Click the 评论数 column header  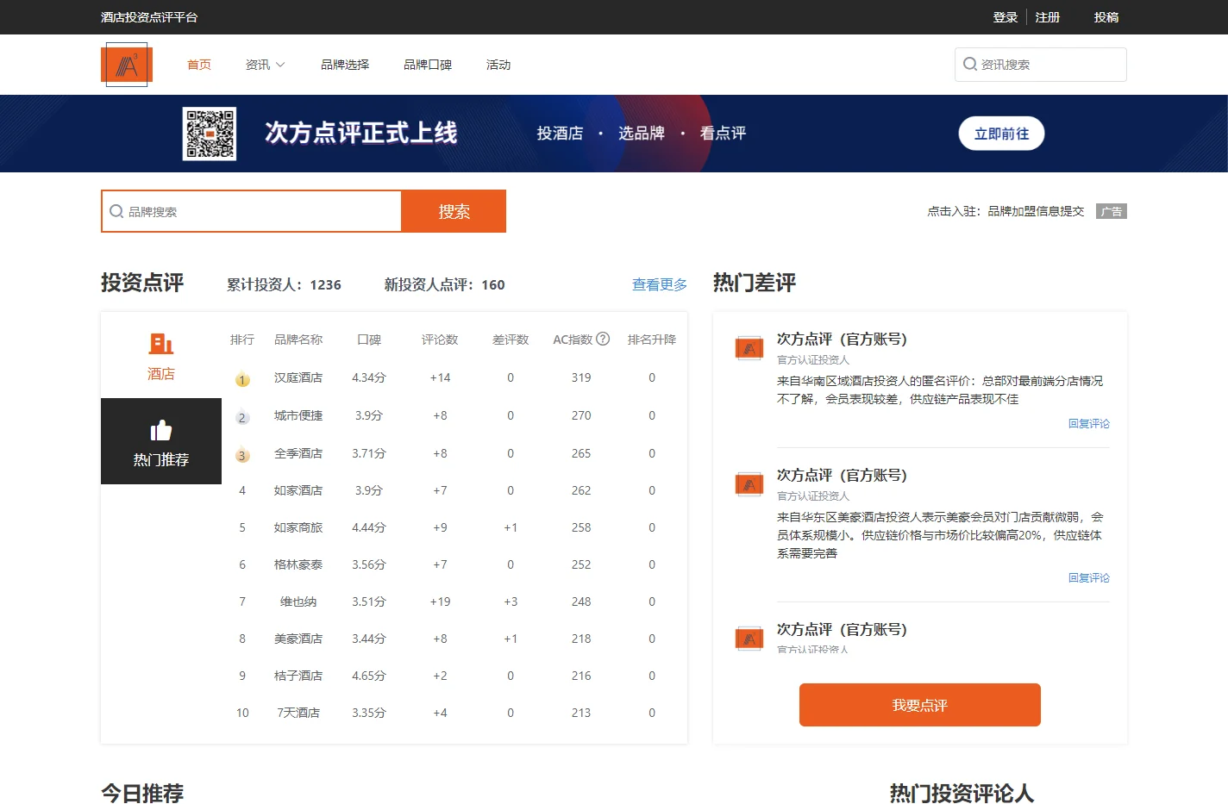click(440, 340)
